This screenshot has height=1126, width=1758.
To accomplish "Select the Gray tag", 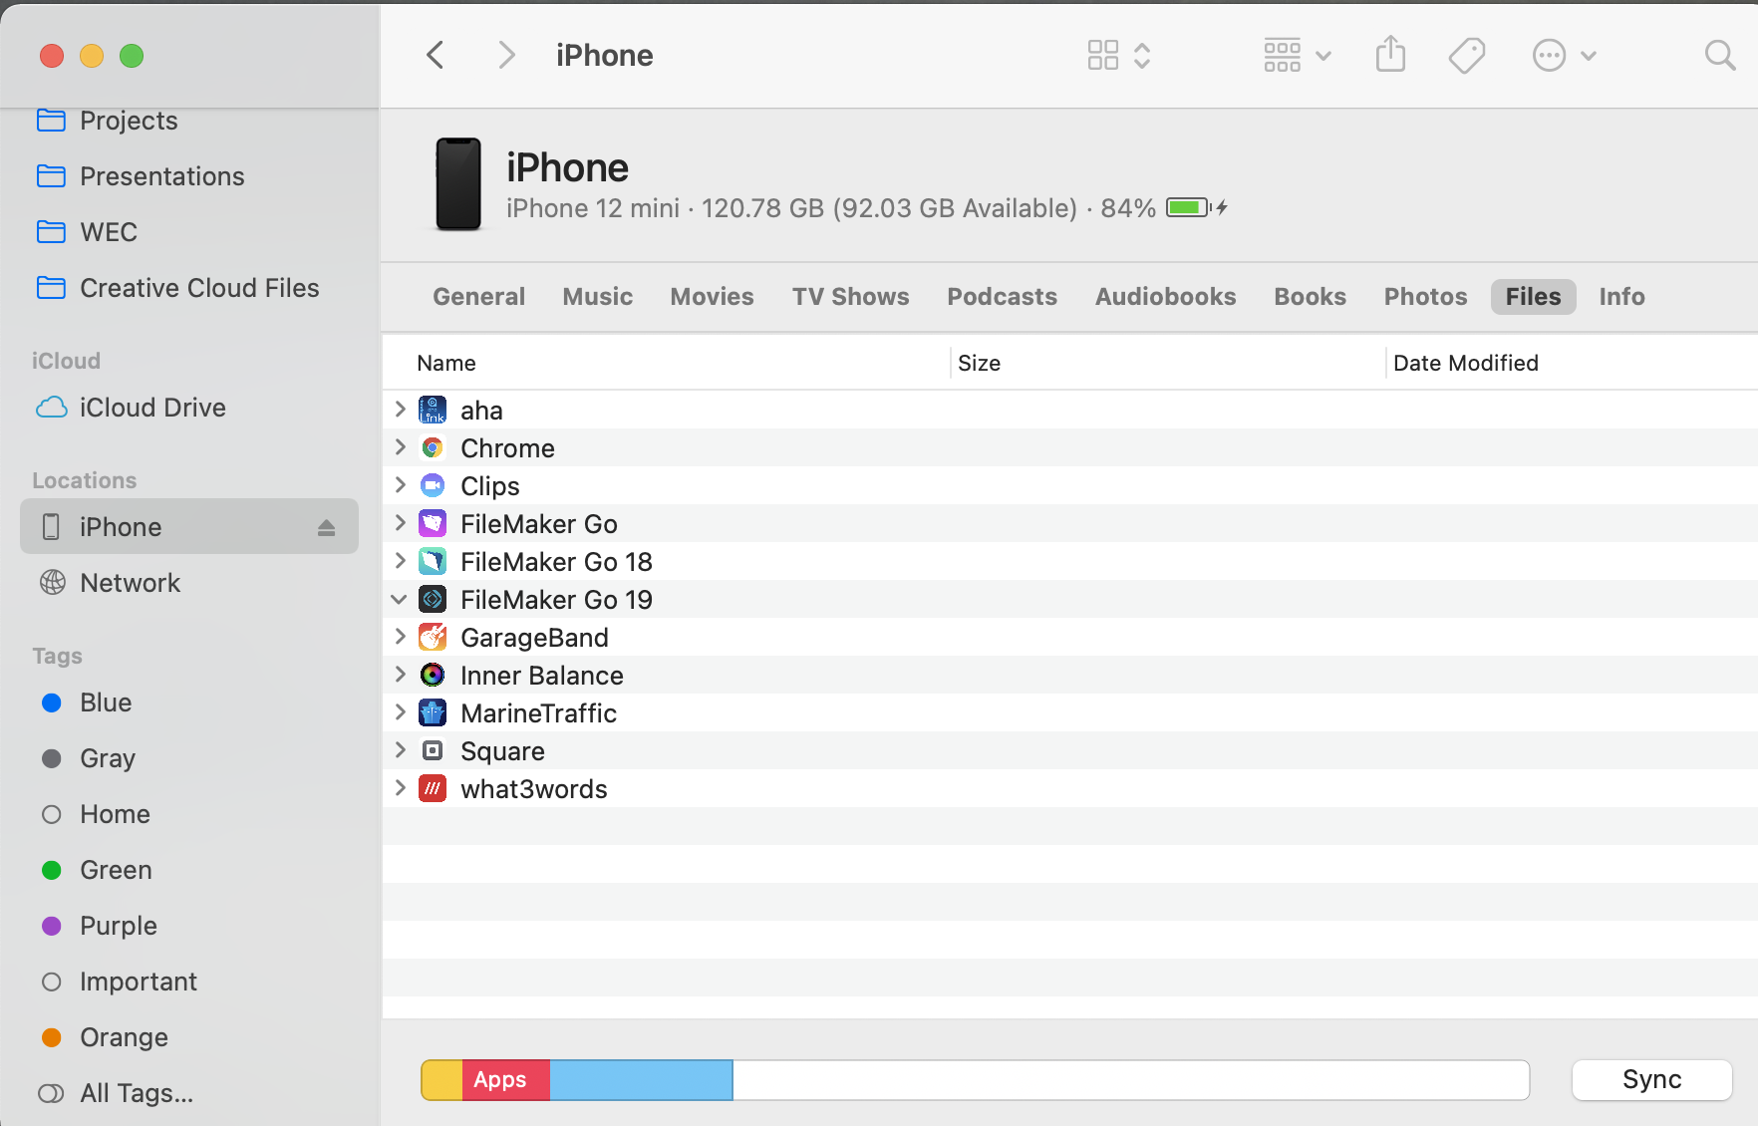I will tap(87, 758).
